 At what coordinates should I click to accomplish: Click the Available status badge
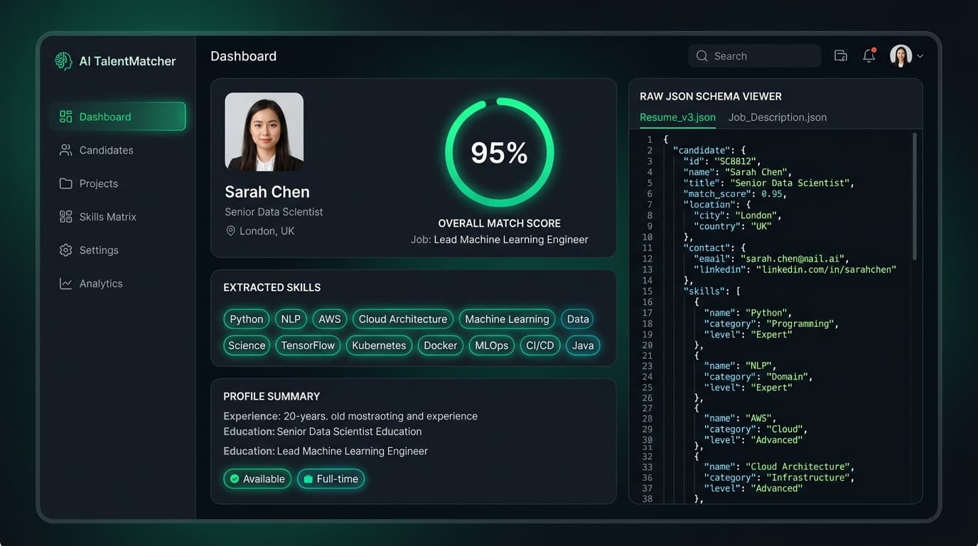coord(257,479)
